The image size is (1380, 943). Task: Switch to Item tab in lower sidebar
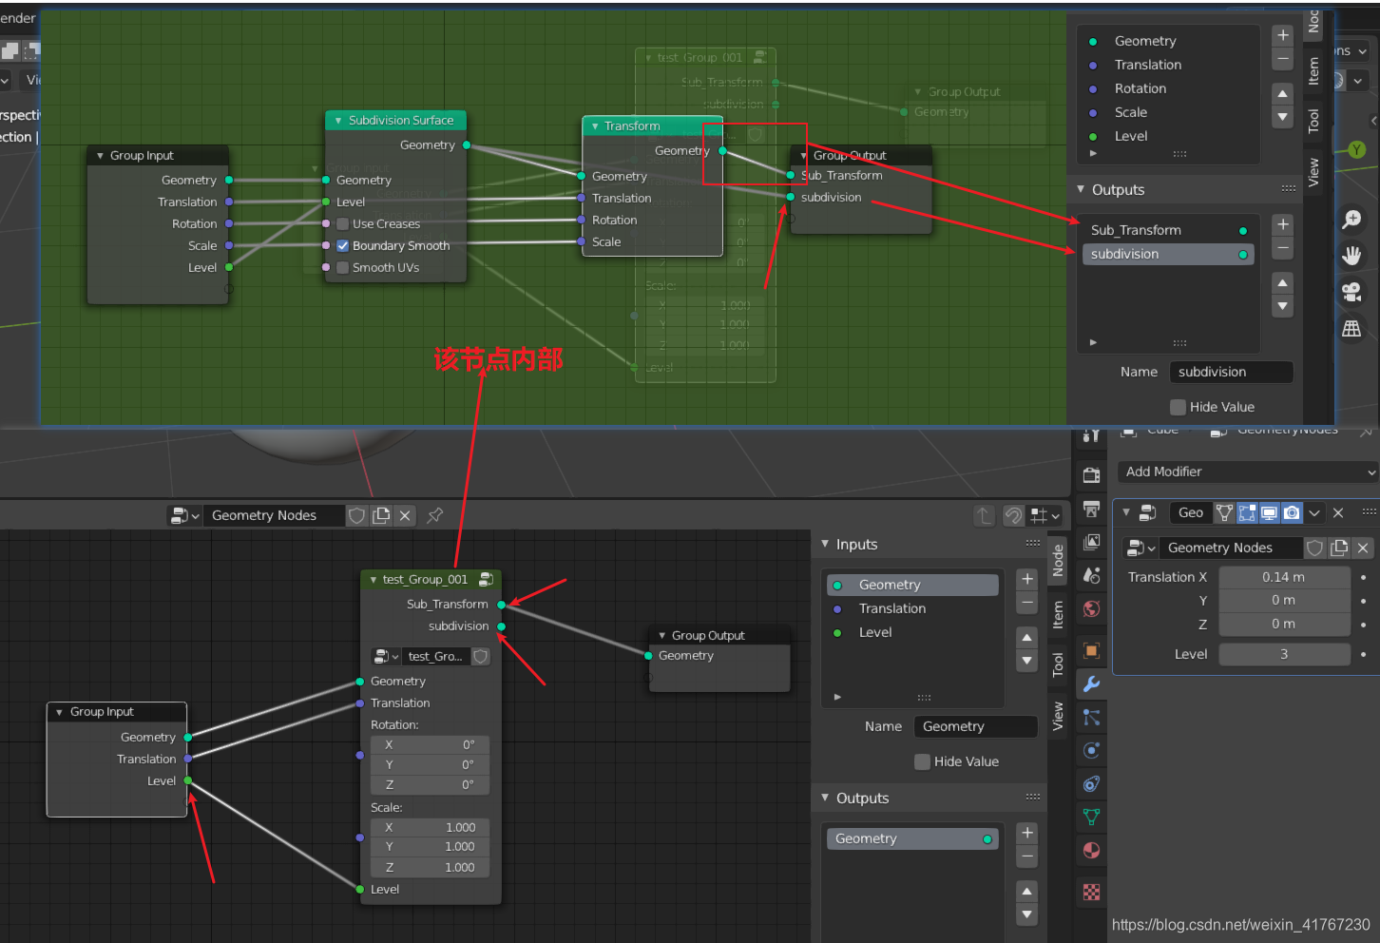tap(1057, 614)
